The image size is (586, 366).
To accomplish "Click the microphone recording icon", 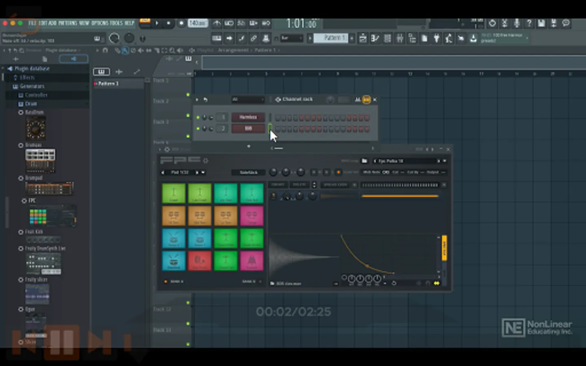I will tap(516, 24).
